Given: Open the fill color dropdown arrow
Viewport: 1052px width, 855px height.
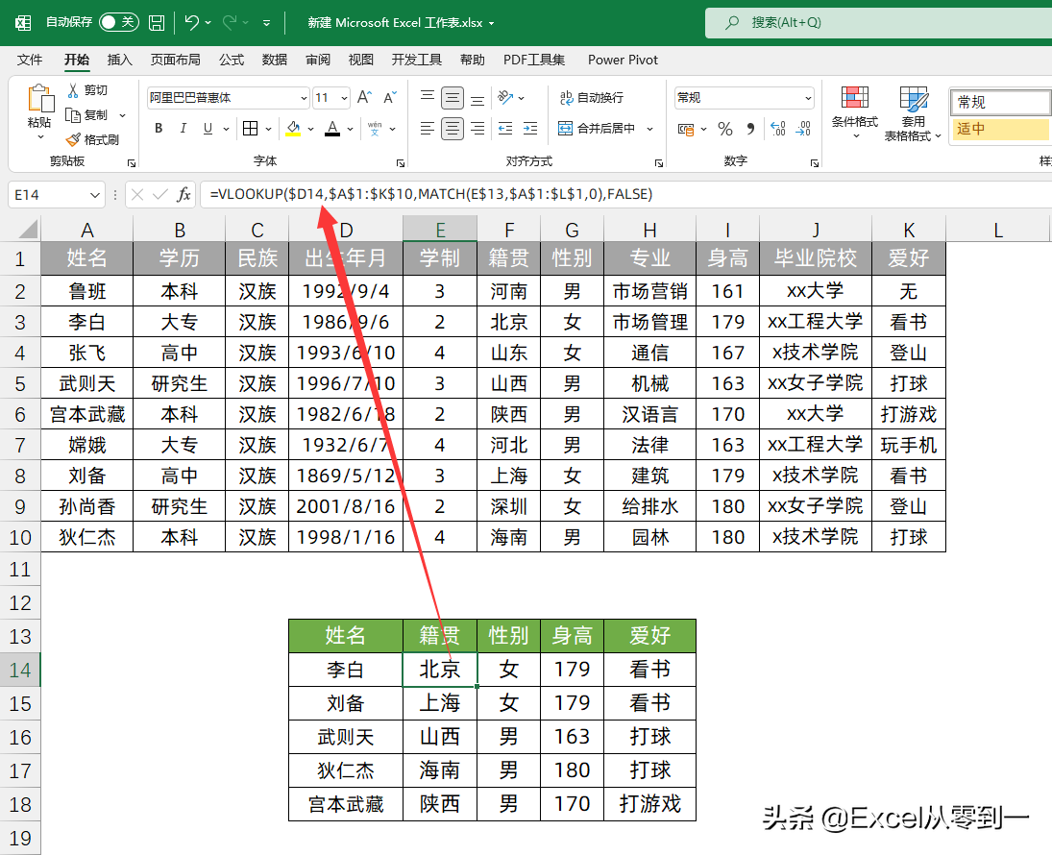Looking at the screenshot, I should [x=310, y=128].
